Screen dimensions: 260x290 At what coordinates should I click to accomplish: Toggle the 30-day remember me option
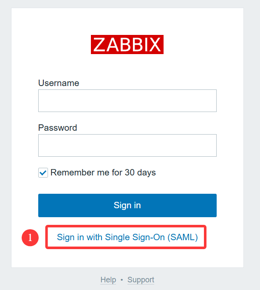click(x=43, y=173)
